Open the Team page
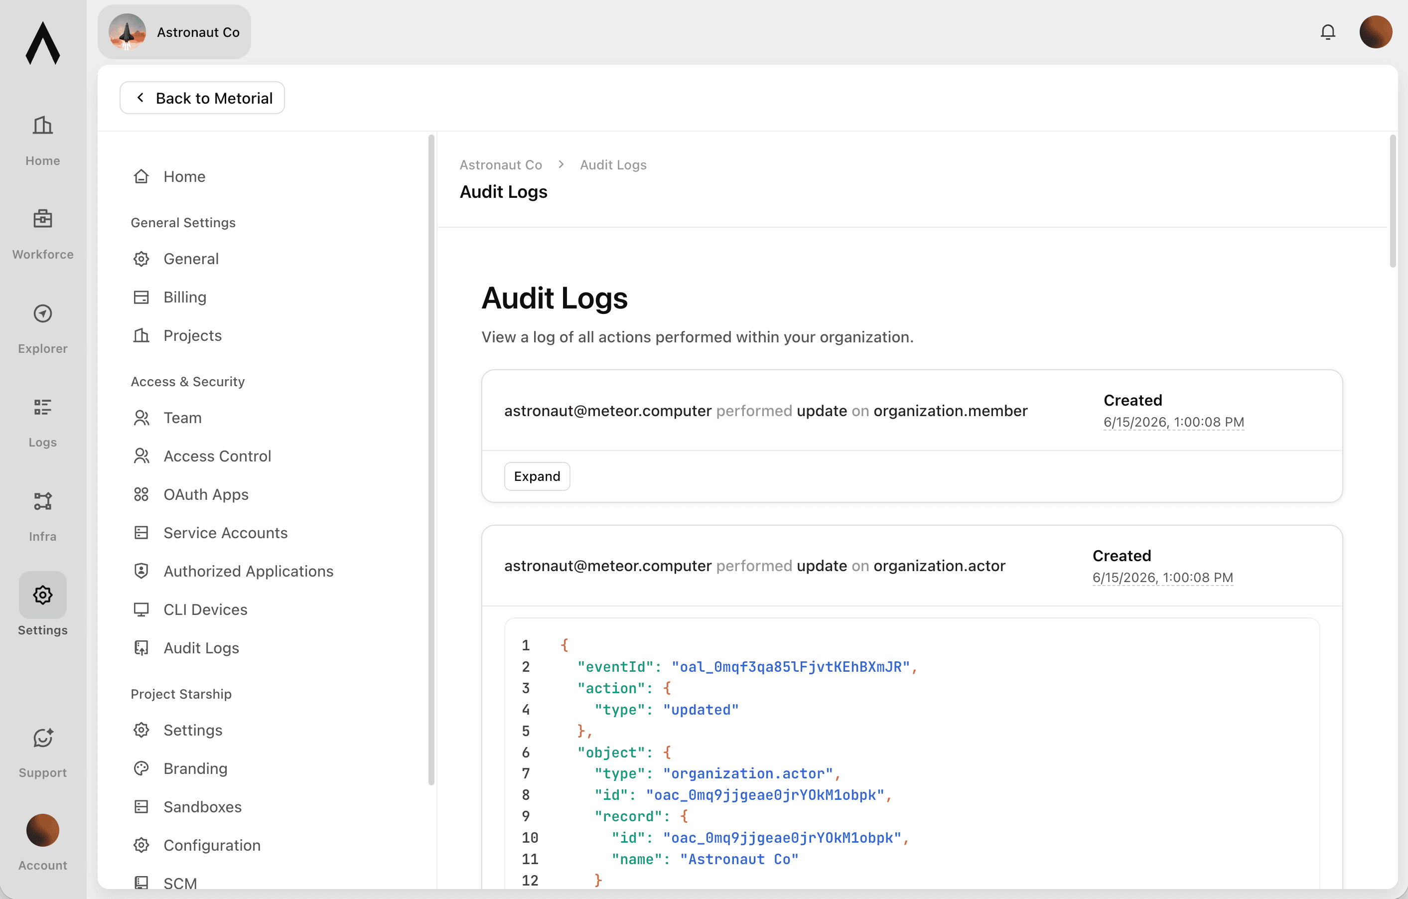The width and height of the screenshot is (1408, 899). pyautogui.click(x=182, y=418)
